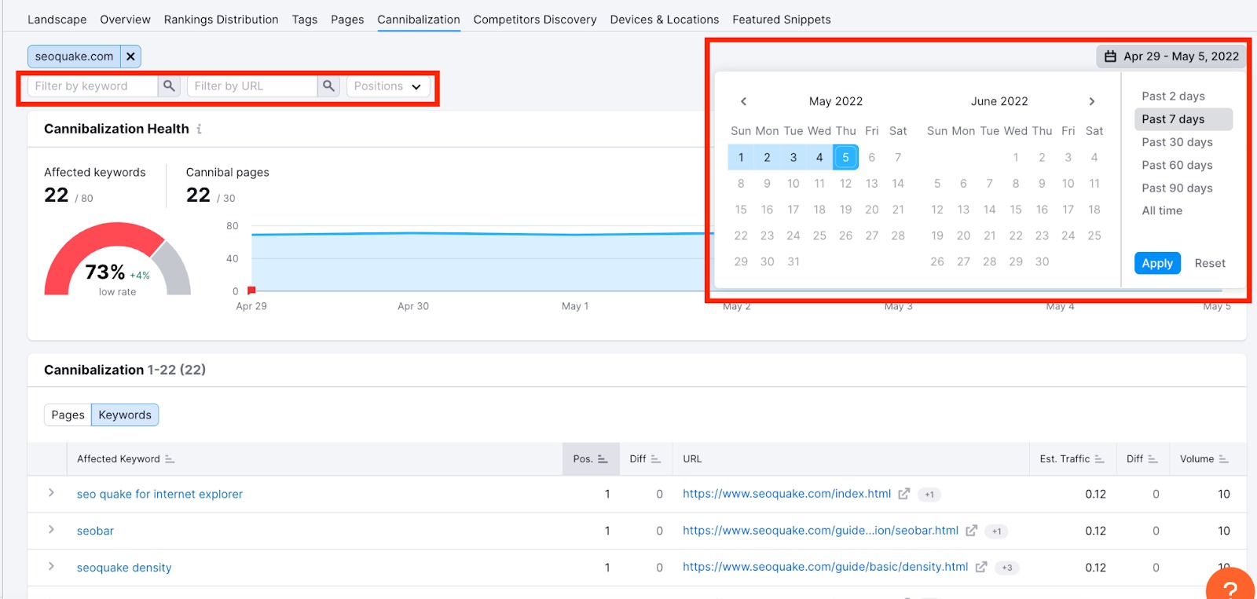This screenshot has width=1257, height=599.
Task: Show +1 more URLs for seobar.html
Action: coord(996,531)
